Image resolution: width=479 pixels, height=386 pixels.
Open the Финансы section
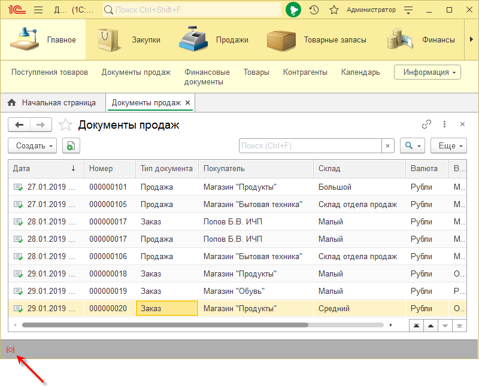(421, 39)
